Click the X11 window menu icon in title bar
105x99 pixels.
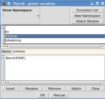tap(3, 3)
